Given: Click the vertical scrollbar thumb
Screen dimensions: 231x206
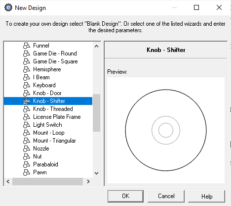Looking at the screenshot, I should 97,113.
